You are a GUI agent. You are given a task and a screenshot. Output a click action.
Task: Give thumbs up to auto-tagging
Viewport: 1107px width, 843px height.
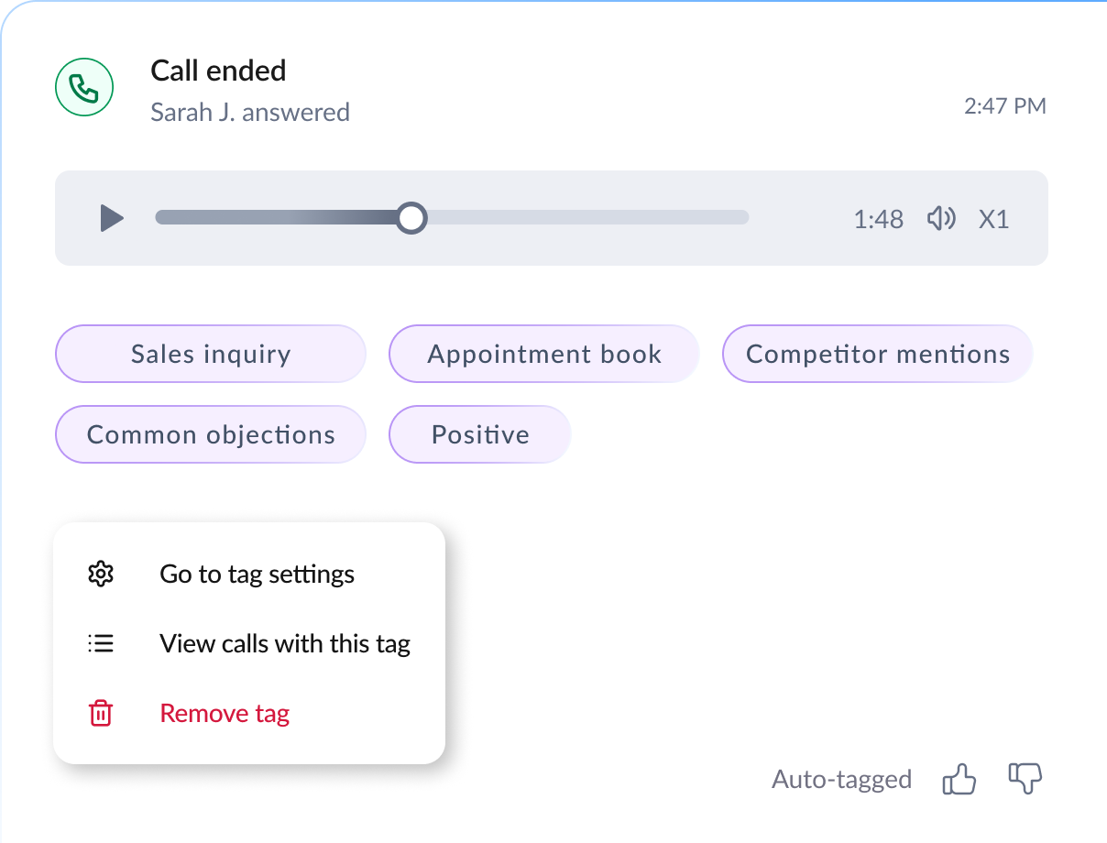pos(959,780)
